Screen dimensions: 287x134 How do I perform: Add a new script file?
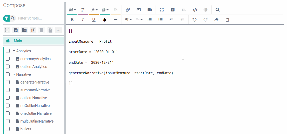16,30
